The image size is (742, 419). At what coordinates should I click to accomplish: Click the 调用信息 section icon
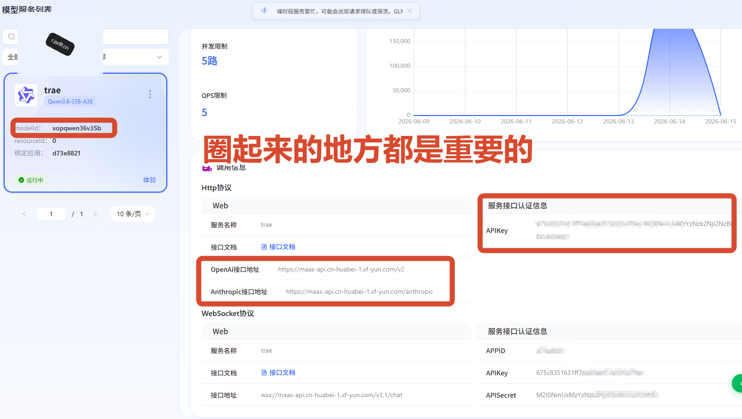tap(207, 168)
